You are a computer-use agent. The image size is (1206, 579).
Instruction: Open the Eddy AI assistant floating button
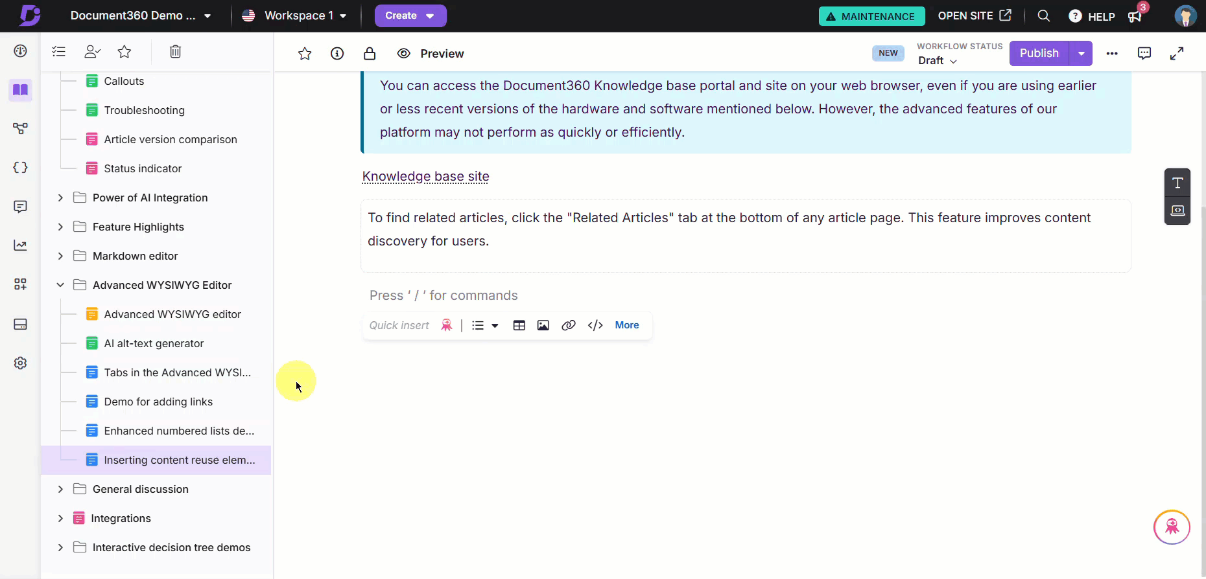[1172, 527]
